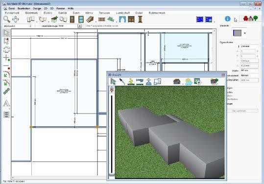
Task: Close the 3D-Ansicht window
Action: click(223, 75)
